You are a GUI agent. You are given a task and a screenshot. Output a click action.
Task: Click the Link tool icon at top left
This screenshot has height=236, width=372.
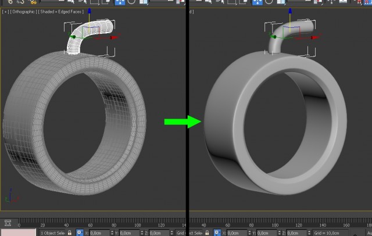click(x=9, y=2)
